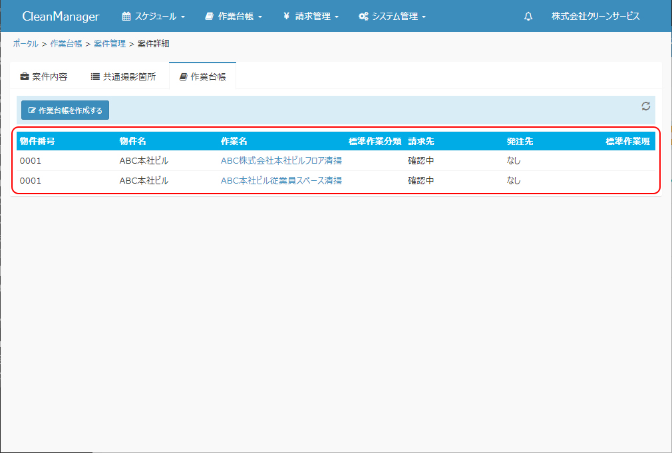672x453 pixels.
Task: Open ABC株式会社本社ビルフロア清掃 link
Action: (281, 160)
